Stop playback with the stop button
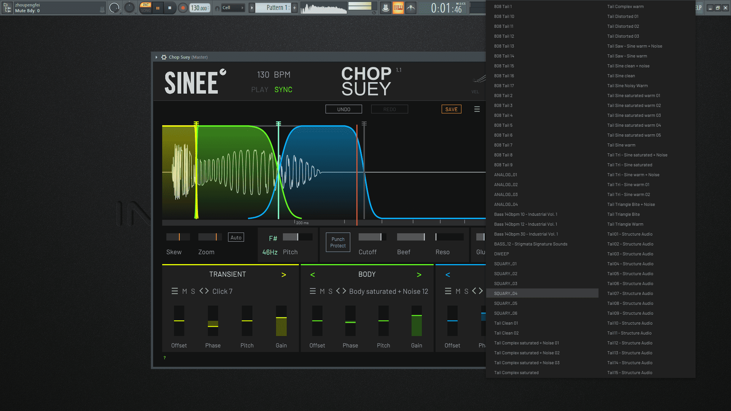 (x=170, y=8)
